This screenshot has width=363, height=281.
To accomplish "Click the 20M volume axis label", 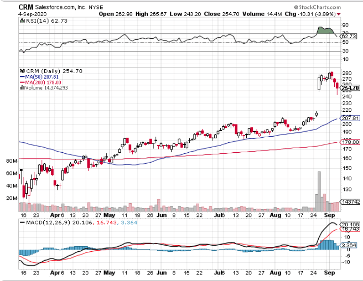I will click(12, 198).
